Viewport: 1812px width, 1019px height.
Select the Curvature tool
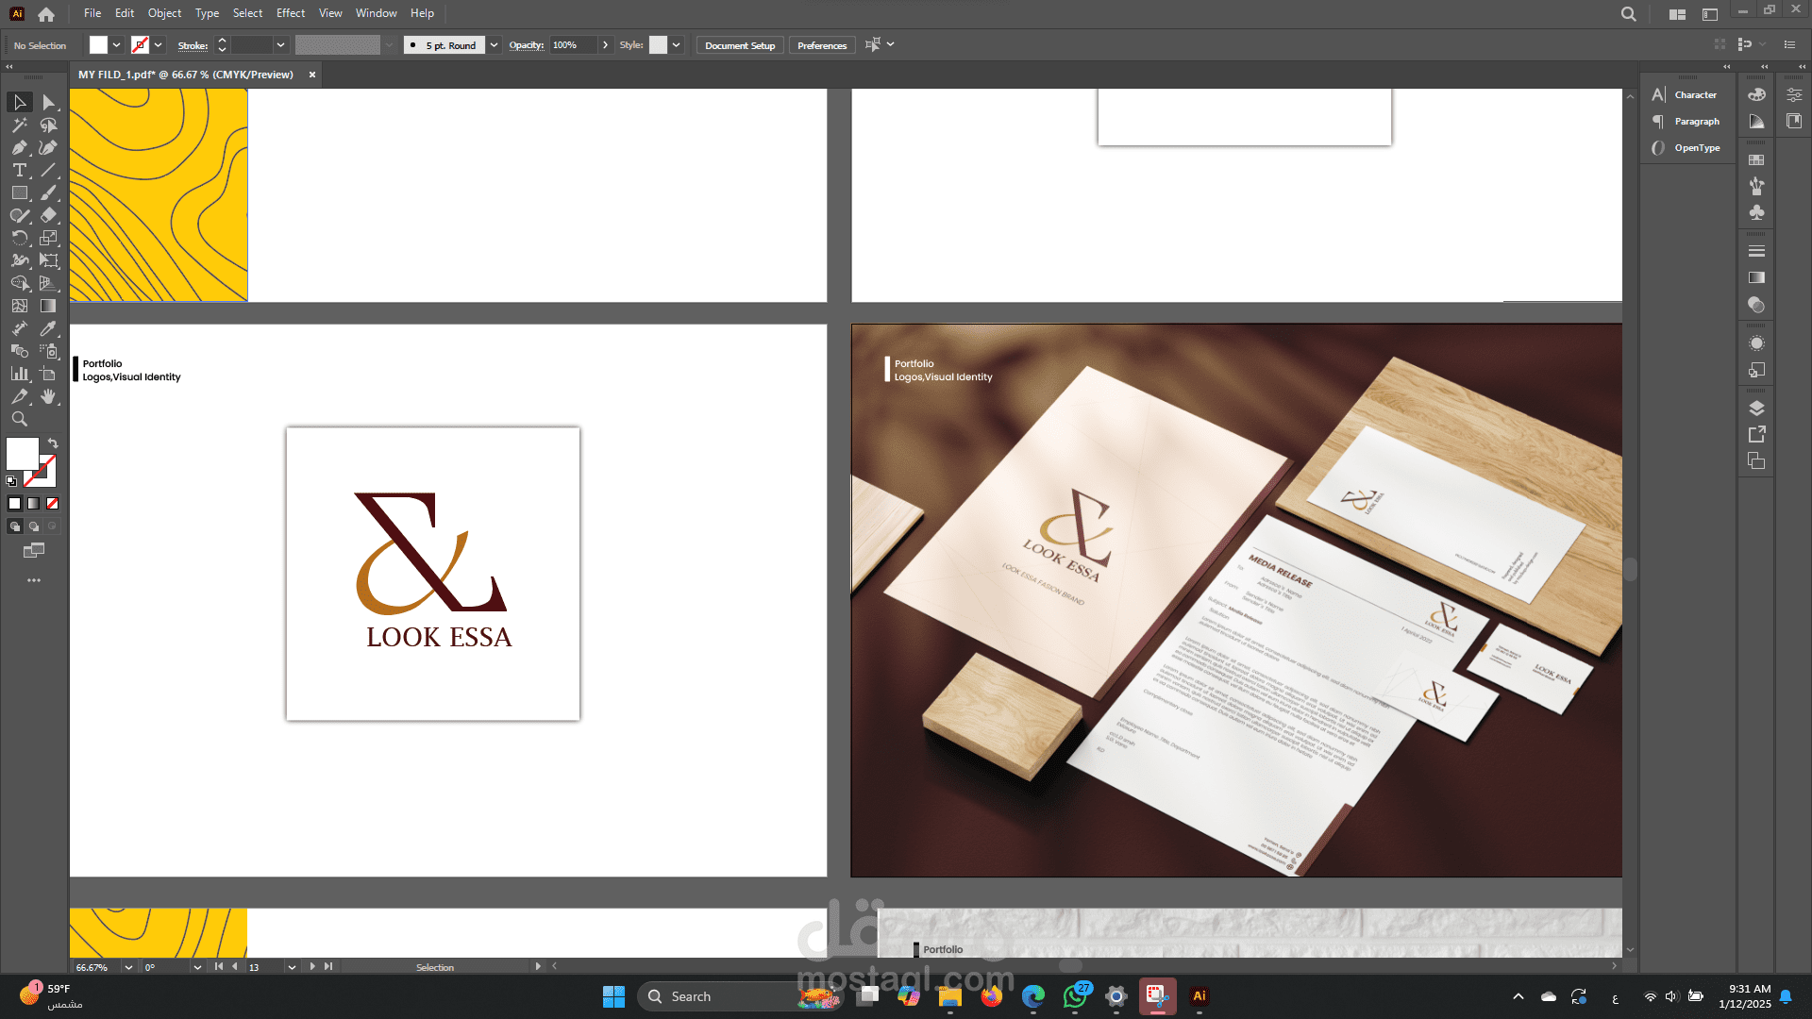click(49, 147)
